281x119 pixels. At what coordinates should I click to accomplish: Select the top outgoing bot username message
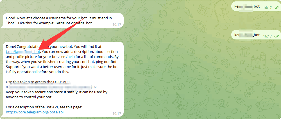click(x=247, y=6)
